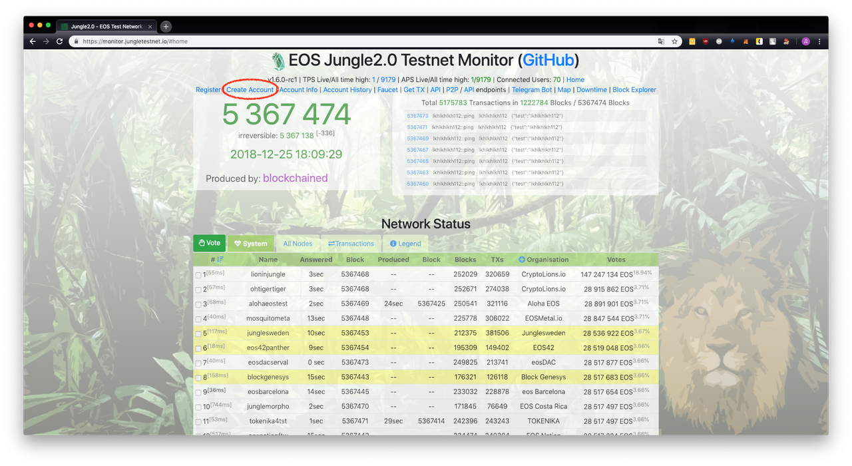The width and height of the screenshot is (852, 466).
Task: Close the Jungle2.0 browser tab
Action: (150, 27)
